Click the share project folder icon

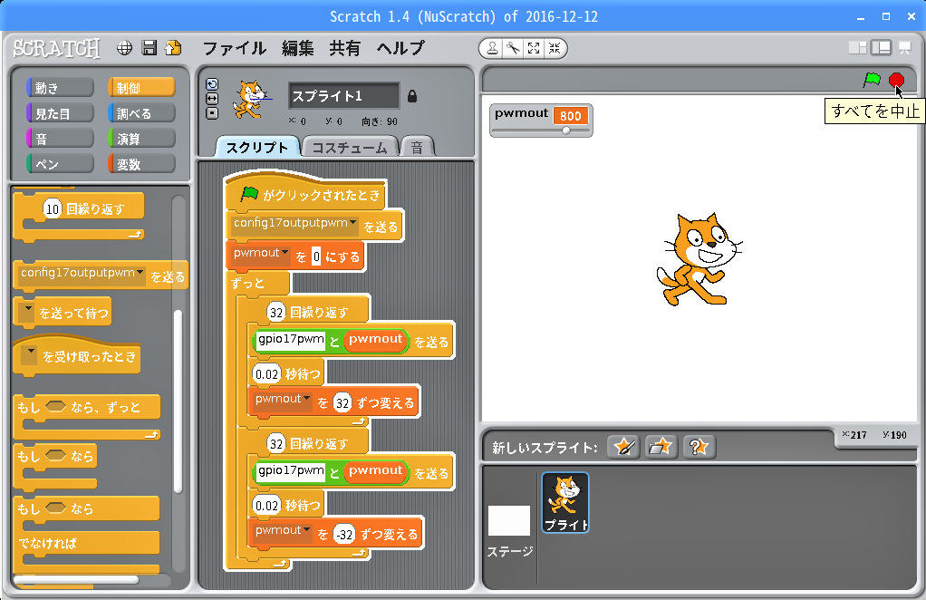click(174, 48)
